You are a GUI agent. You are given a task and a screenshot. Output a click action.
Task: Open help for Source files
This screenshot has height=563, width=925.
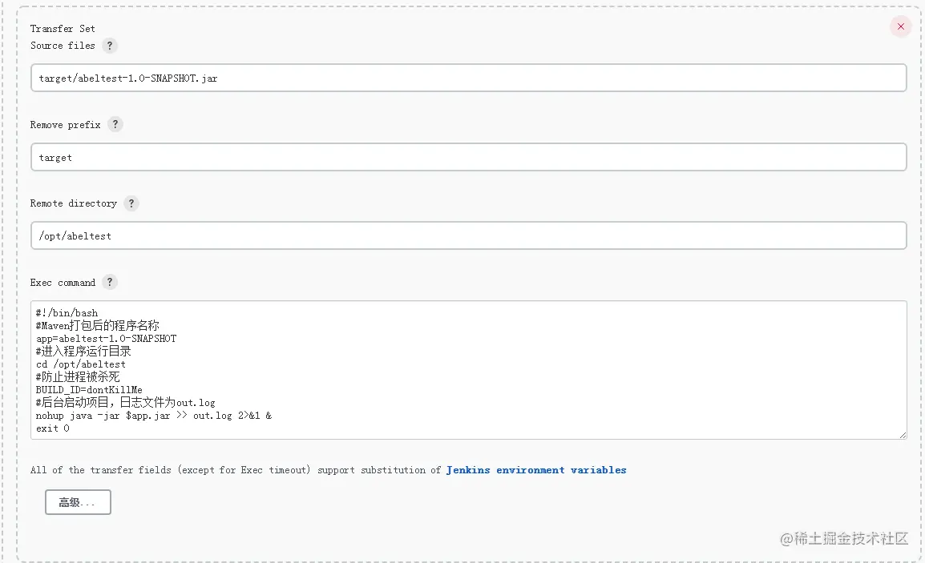point(110,46)
